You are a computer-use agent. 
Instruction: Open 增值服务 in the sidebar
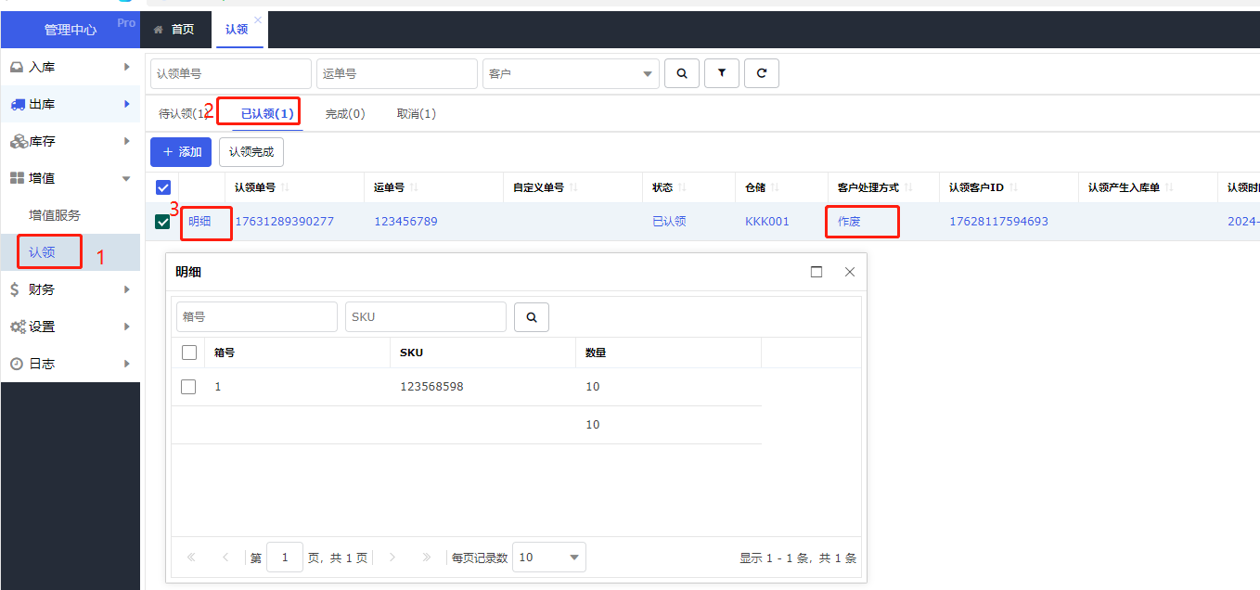coord(55,215)
